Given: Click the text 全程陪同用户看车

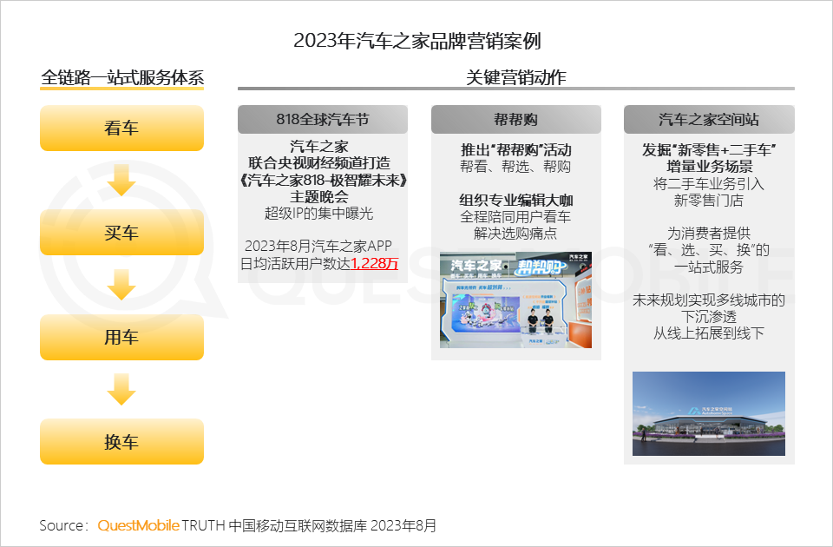Looking at the screenshot, I should pos(515,217).
